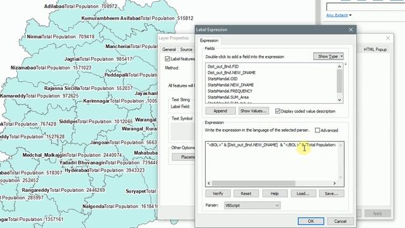Toggle Label features checkbox in Layer Properties
Image resolution: width=405 pixels, height=228 pixels.
pos(167,59)
